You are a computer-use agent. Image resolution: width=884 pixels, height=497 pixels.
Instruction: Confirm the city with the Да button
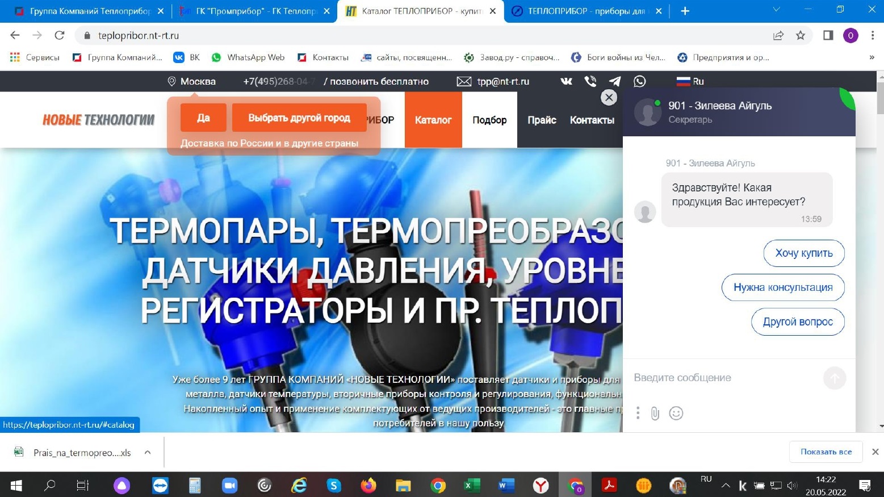tap(203, 118)
